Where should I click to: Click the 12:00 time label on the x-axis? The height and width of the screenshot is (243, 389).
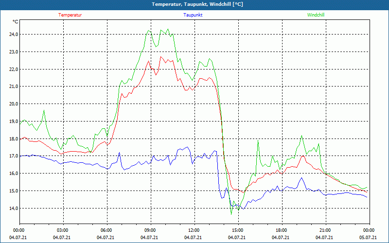tap(193, 230)
